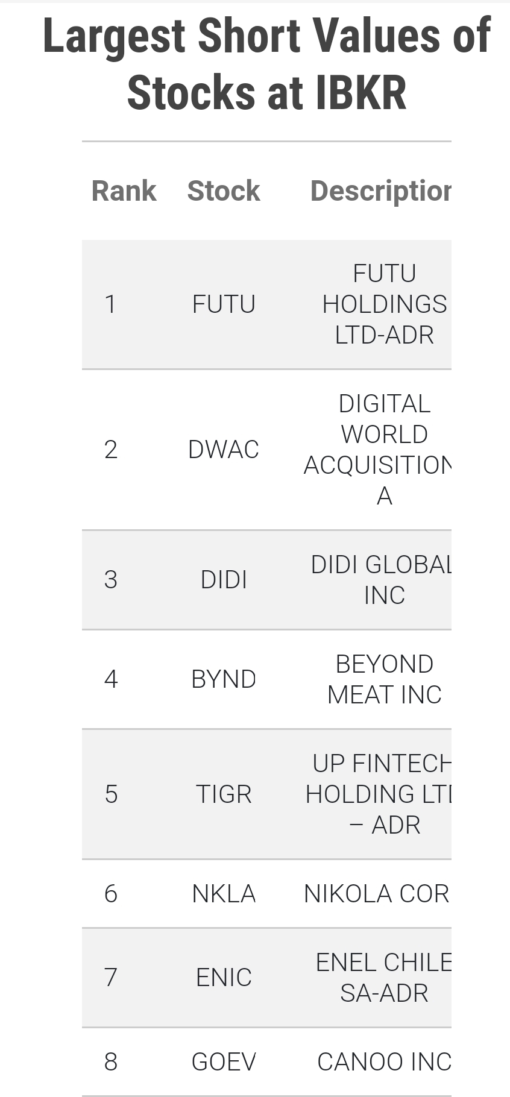This screenshot has height=1097, width=510.
Task: Select the TIGR ticker symbol
Action: tap(224, 794)
